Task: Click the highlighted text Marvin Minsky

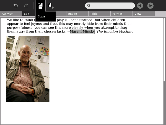Action: [x=82, y=32]
